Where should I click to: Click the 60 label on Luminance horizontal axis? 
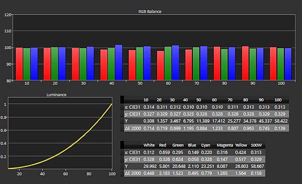[x=65, y=174]
